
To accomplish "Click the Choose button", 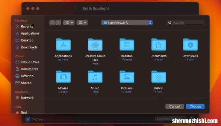I will 195,107.
